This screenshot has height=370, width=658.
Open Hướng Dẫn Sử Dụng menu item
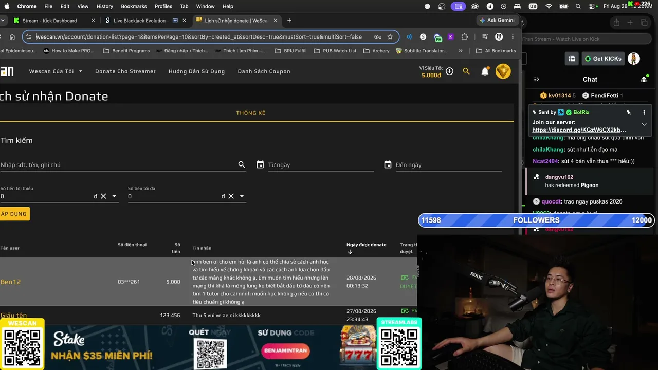(196, 71)
